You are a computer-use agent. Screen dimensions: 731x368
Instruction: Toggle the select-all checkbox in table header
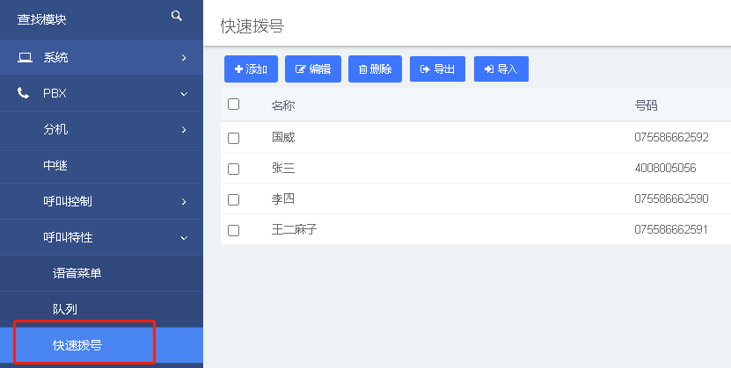(x=234, y=105)
